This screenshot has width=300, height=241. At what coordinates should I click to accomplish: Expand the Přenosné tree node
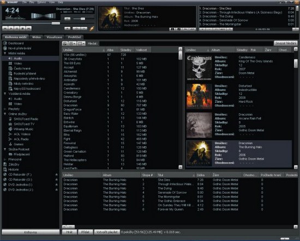[5, 159]
